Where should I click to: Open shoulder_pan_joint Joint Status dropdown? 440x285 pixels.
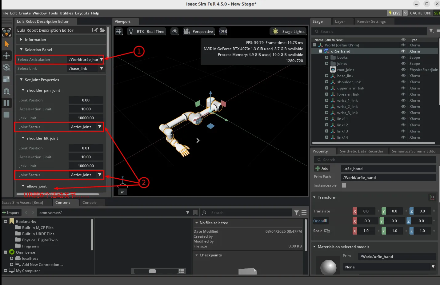pos(86,127)
